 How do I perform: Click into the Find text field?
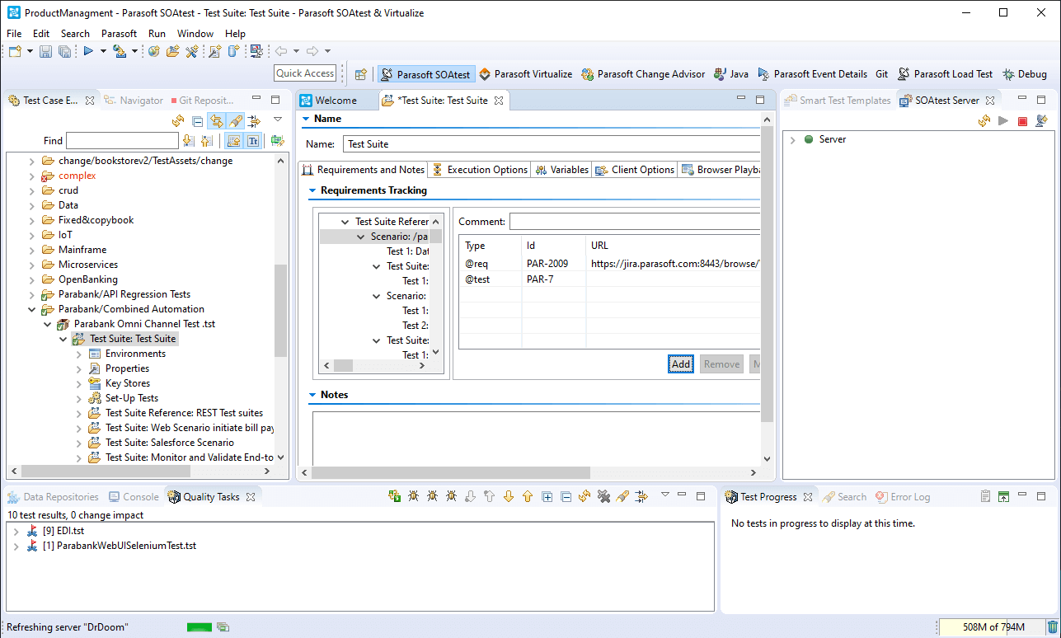coord(122,141)
